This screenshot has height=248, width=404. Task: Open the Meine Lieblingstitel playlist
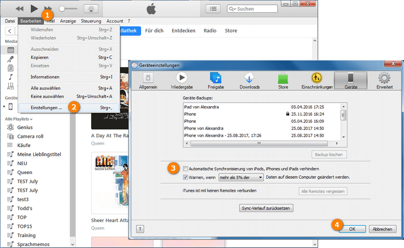click(39, 154)
